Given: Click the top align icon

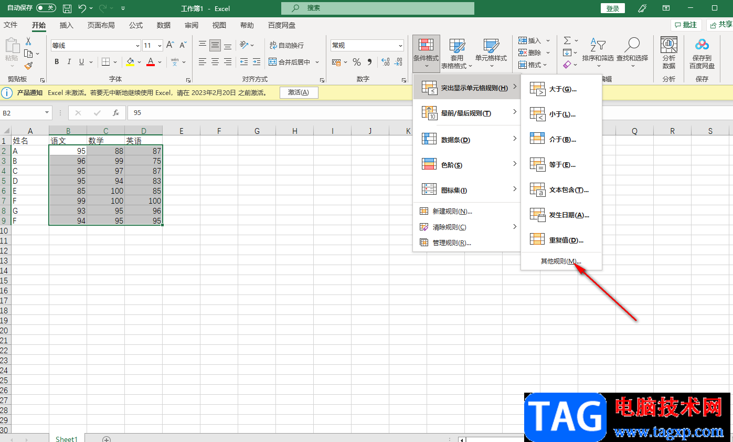Looking at the screenshot, I should [x=203, y=45].
